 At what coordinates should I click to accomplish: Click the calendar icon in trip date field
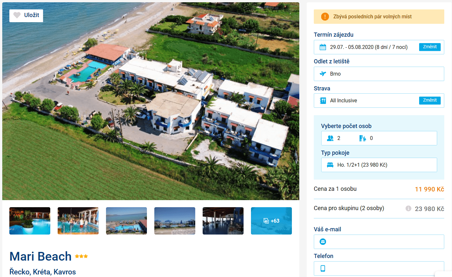pos(323,47)
